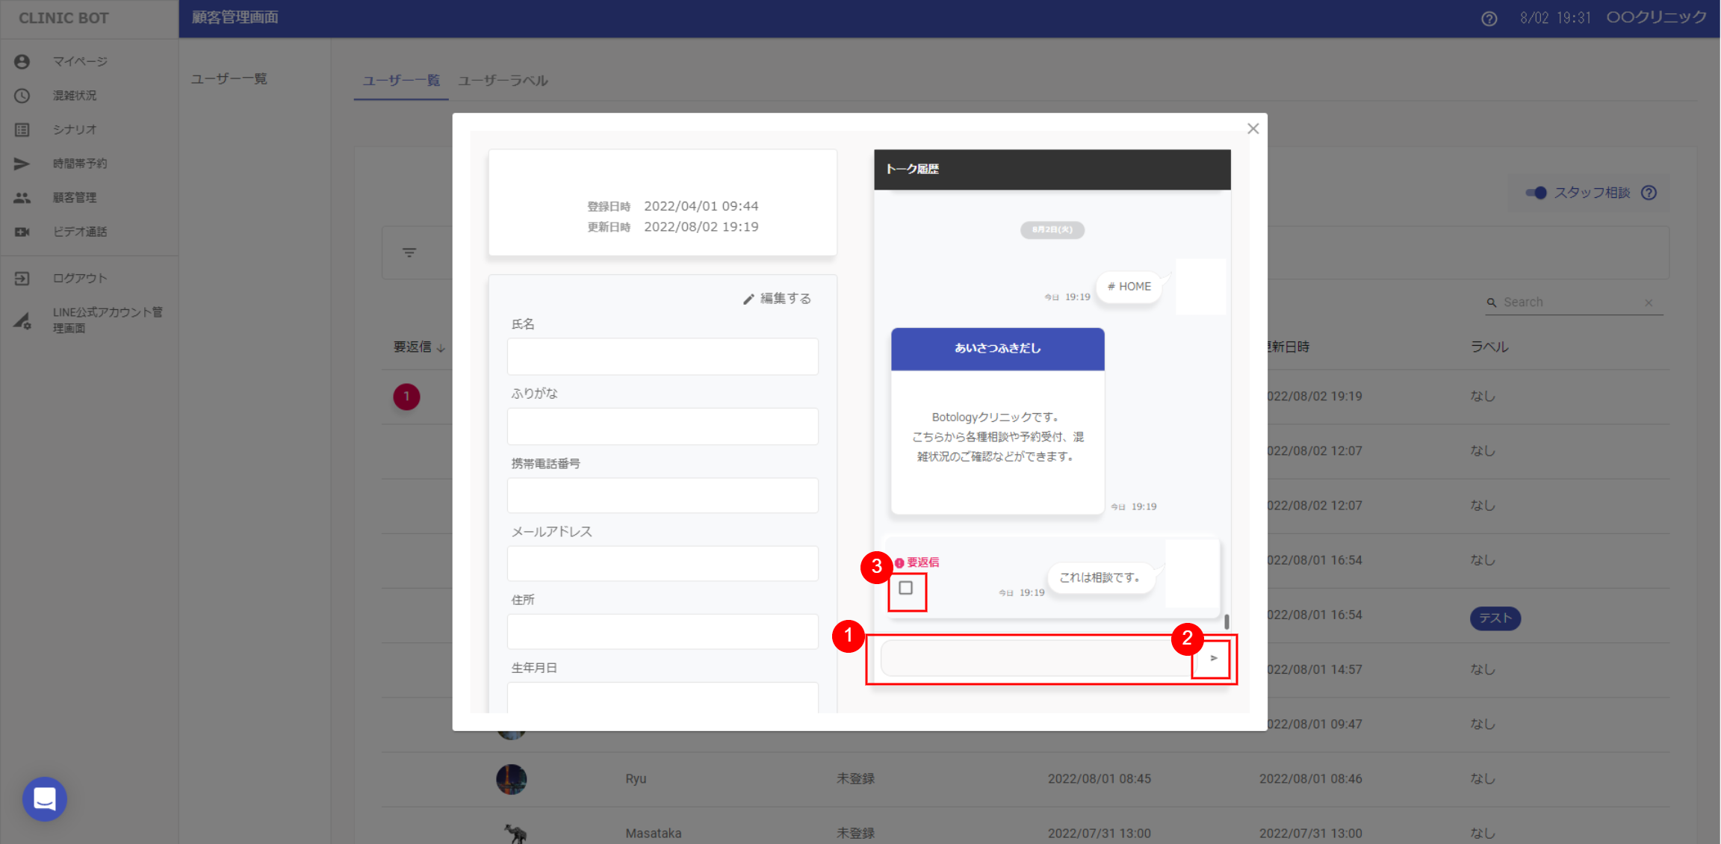Click the ログアウト logout icon

(22, 278)
